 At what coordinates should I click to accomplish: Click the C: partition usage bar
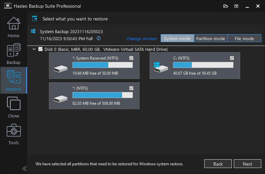click(x=203, y=65)
